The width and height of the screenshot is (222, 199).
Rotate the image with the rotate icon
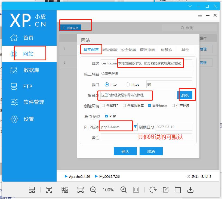153,190
